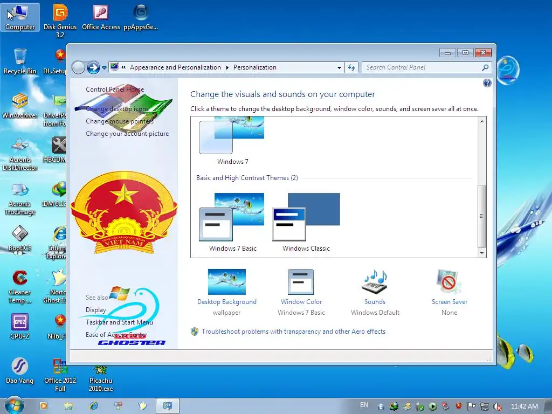Open Acronis TrueImage desktop icon
The height and width of the screenshot is (414, 552).
click(x=20, y=198)
